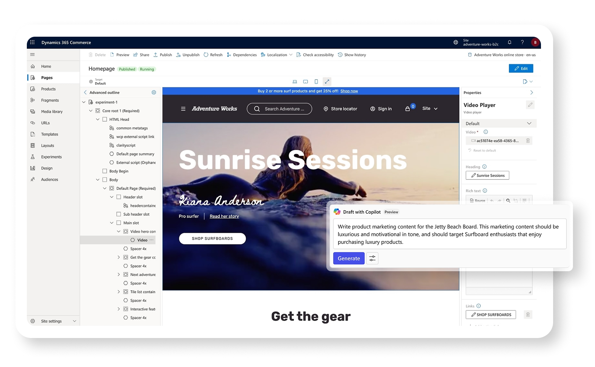Expand the Get the gear container
Viewport: 595px width, 367px height.
(x=119, y=257)
